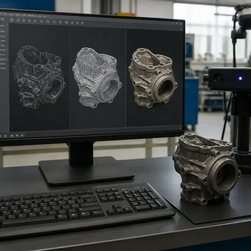Click the fourth icon in the top toolbar

point(29,21)
